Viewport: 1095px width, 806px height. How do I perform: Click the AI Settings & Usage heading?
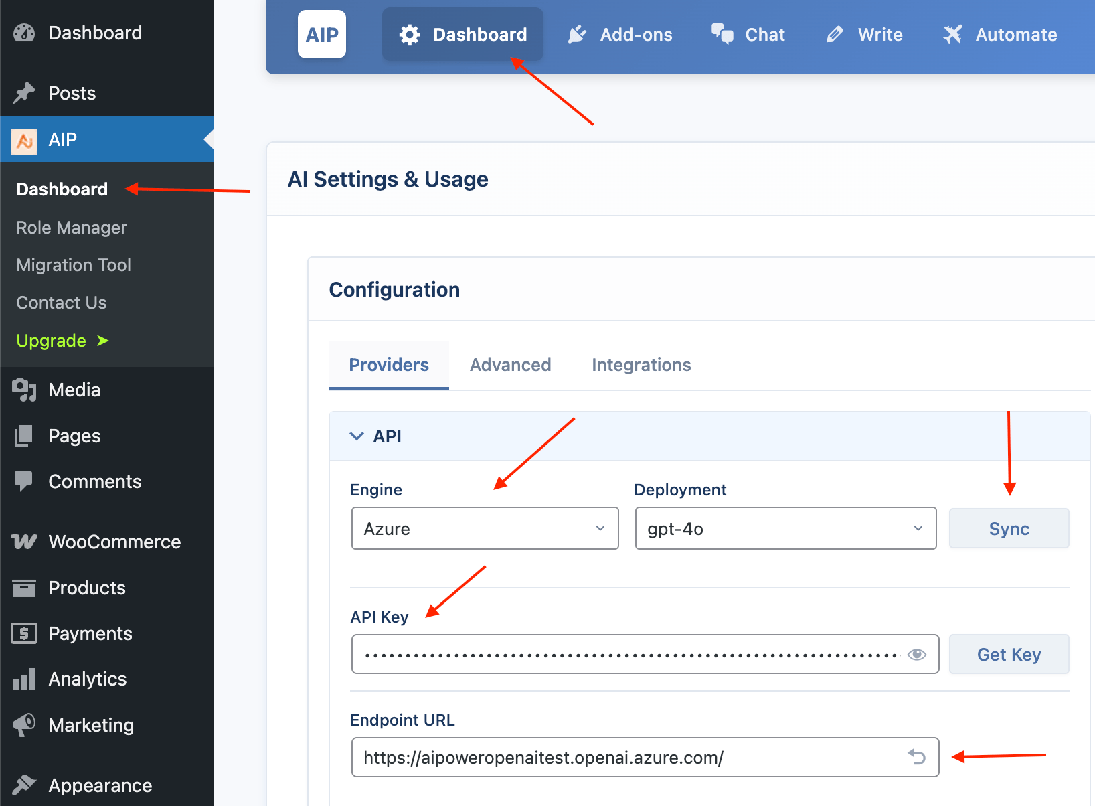388,179
